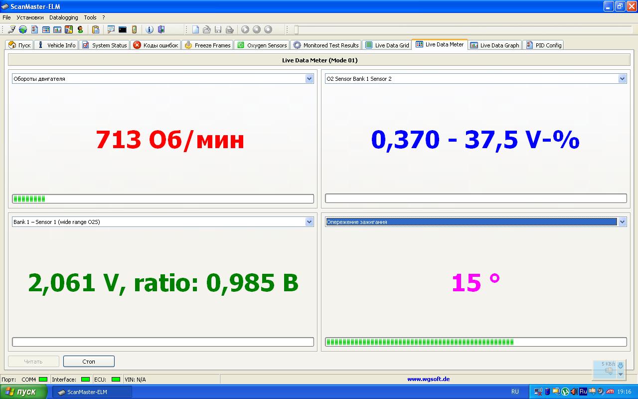The width and height of the screenshot is (638, 399).
Task: Click the bar chart toolbar icon
Action: point(57,29)
